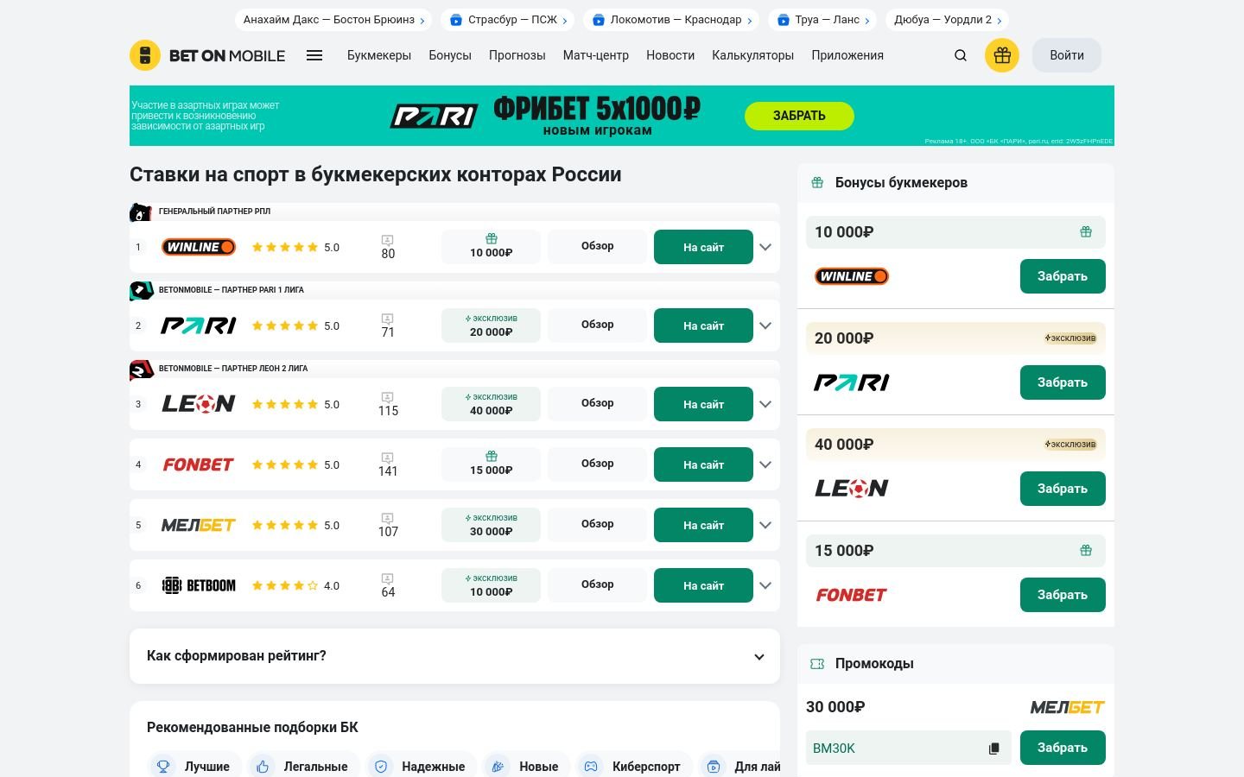Click ЗАБРАТЬ on the Pari banner
Image resolution: width=1244 pixels, height=777 pixels.
(x=799, y=116)
